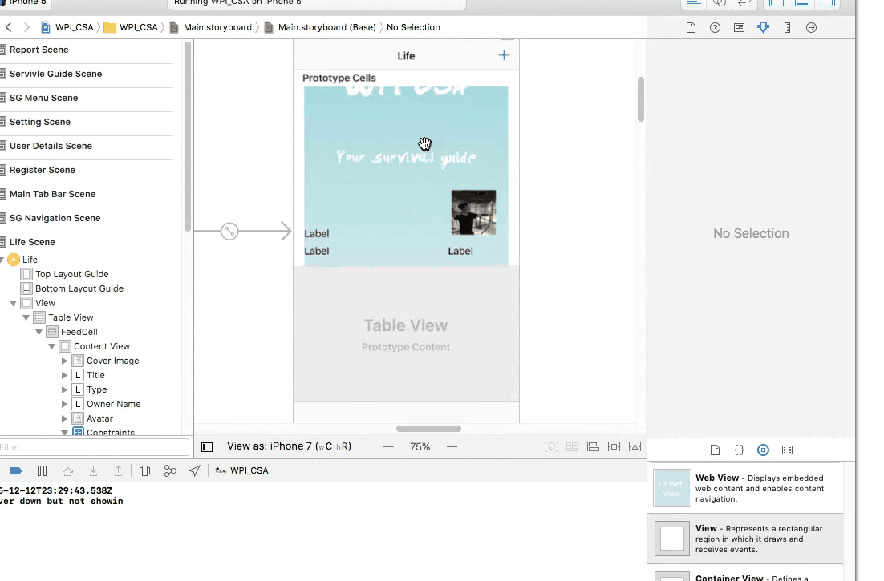This screenshot has height=581, width=884.
Task: Click Main.storyboard (Base) in jump bar
Action: click(319, 27)
